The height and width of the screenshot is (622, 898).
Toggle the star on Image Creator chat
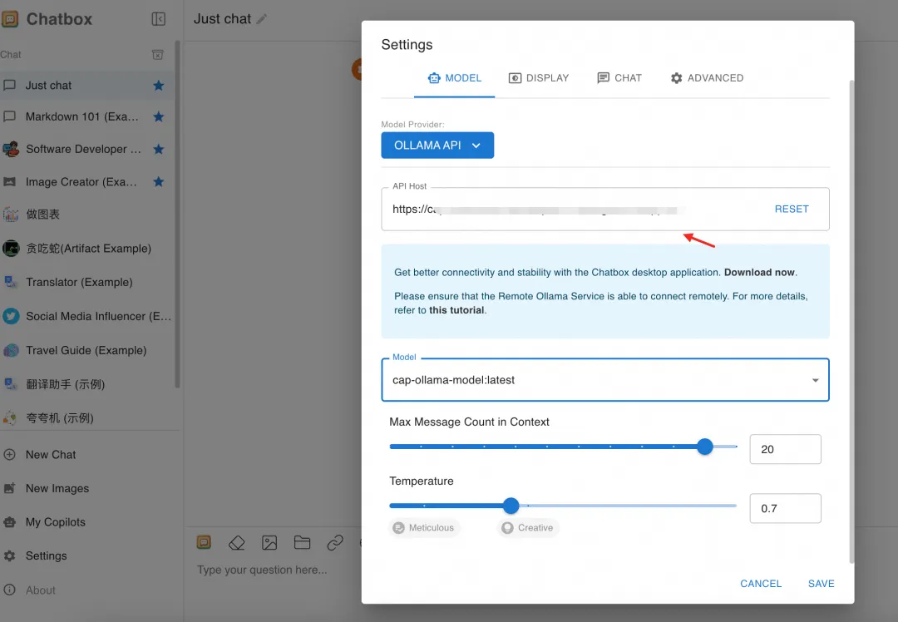(159, 182)
